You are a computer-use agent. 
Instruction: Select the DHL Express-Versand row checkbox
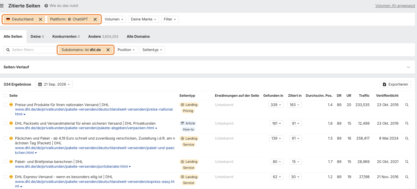5,177
